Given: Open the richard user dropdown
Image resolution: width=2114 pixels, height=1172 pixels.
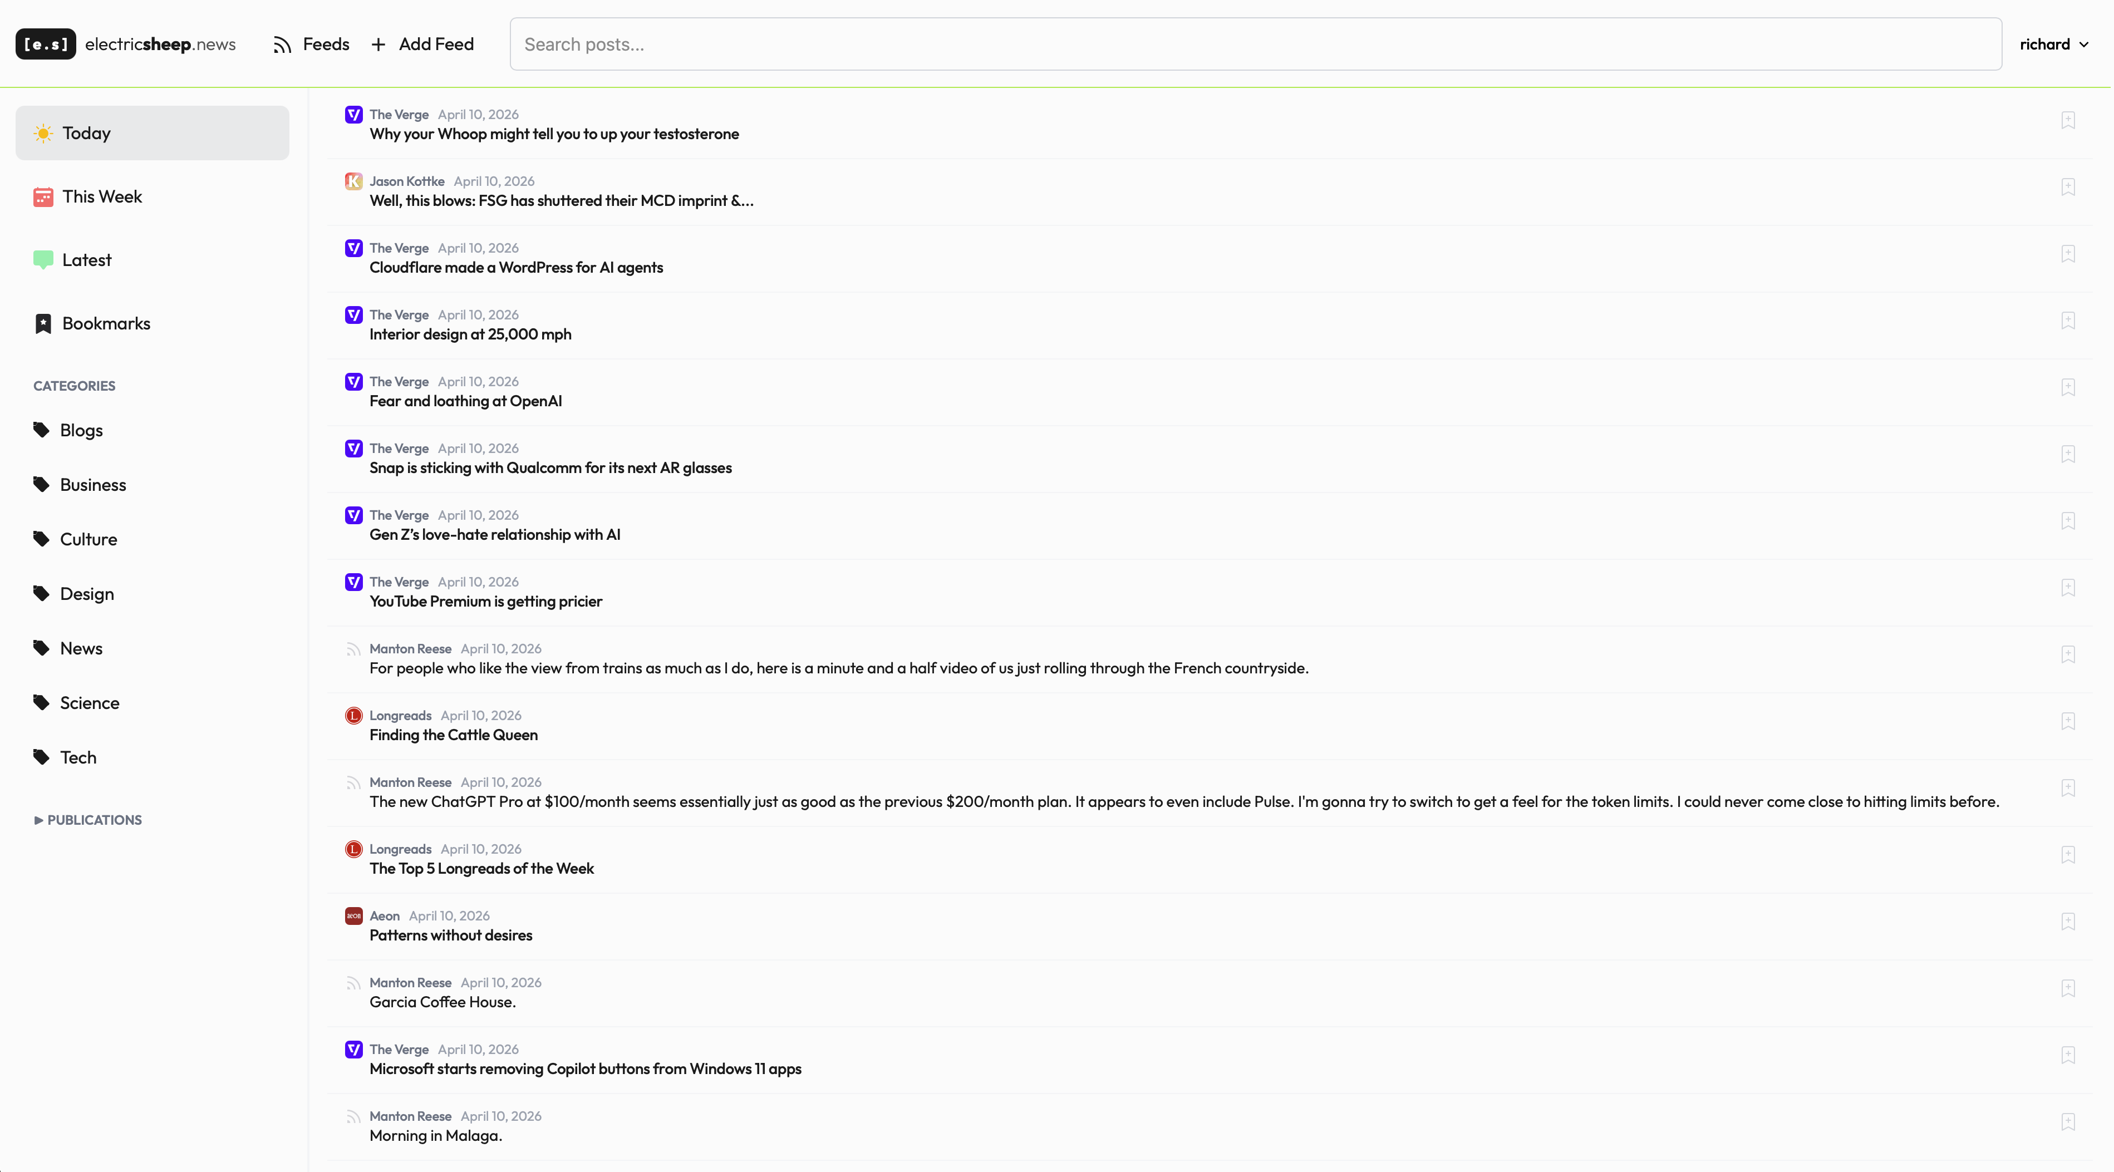Looking at the screenshot, I should pos(2053,45).
